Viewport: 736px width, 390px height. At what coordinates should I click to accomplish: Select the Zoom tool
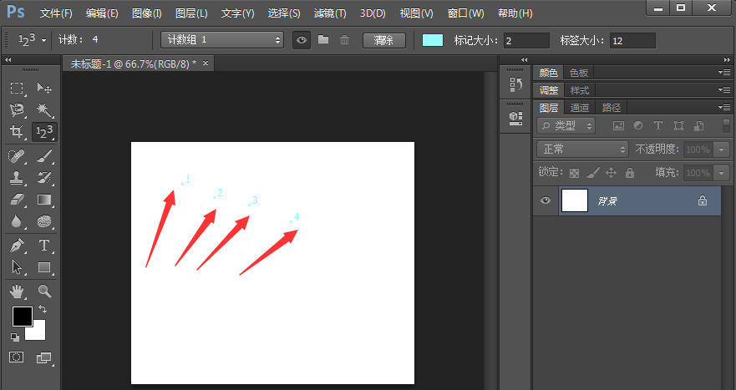coord(45,291)
